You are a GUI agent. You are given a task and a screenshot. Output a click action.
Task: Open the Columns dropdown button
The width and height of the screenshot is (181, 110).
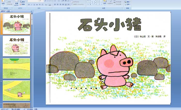(69, 4)
